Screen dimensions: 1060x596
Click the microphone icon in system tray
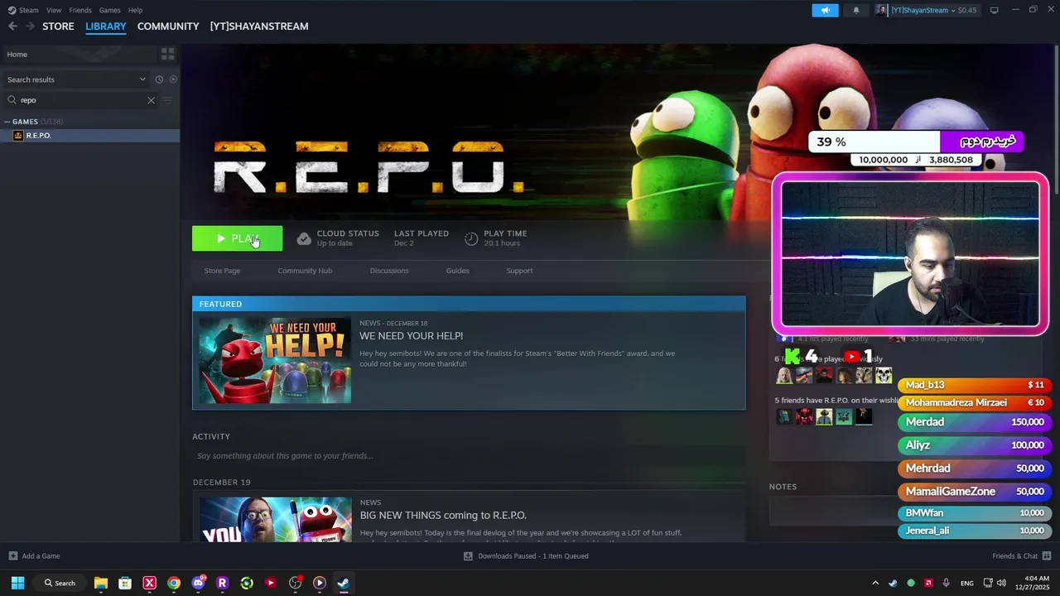click(946, 583)
